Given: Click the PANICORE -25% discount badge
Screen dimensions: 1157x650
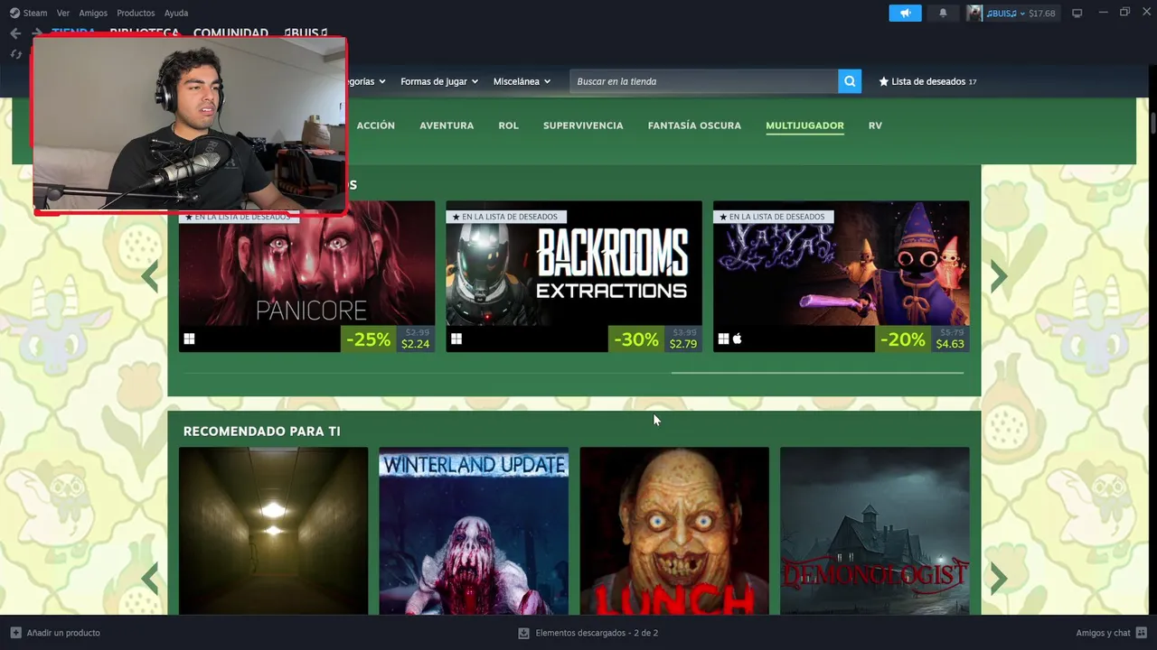Looking at the screenshot, I should tap(369, 339).
